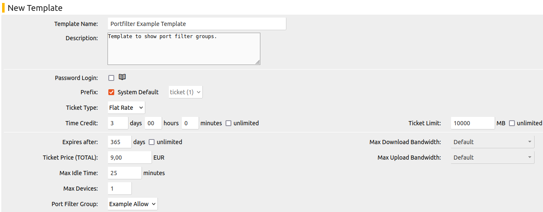The width and height of the screenshot is (543, 212).
Task: Open the Port Filter Group dropdown
Action: [133, 204]
